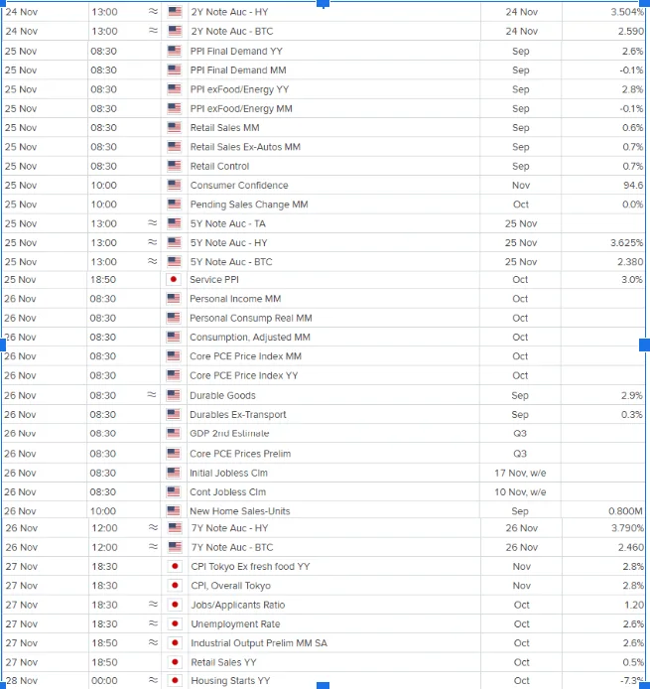The width and height of the screenshot is (650, 689).
Task: Click the 'Personal Consump Real MM' event
Action: 251,318
